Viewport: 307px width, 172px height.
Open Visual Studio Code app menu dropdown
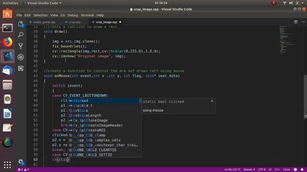[x=42, y=3]
